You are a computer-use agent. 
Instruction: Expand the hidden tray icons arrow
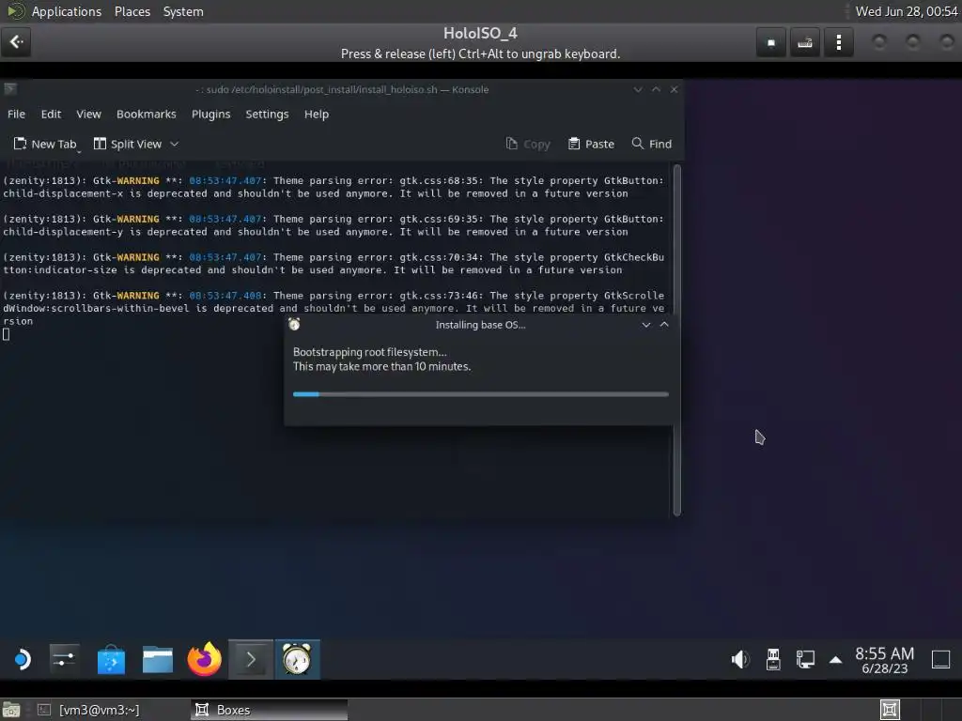click(x=835, y=660)
